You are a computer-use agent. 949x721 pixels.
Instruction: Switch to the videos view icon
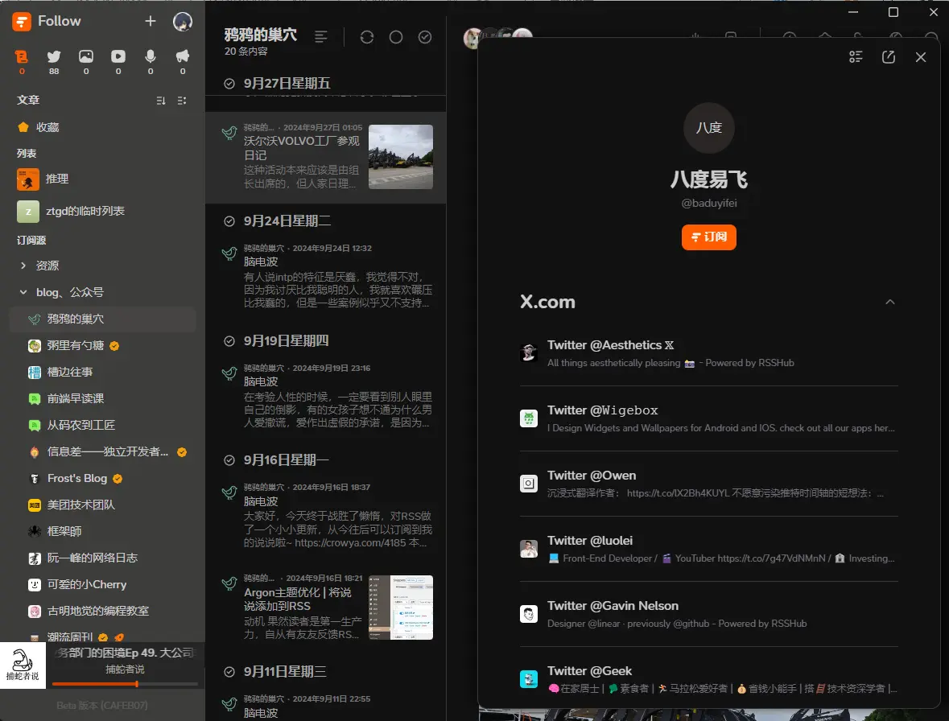118,57
